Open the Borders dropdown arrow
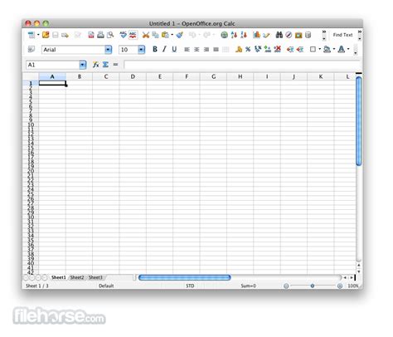This screenshot has width=393, height=337. [x=320, y=49]
